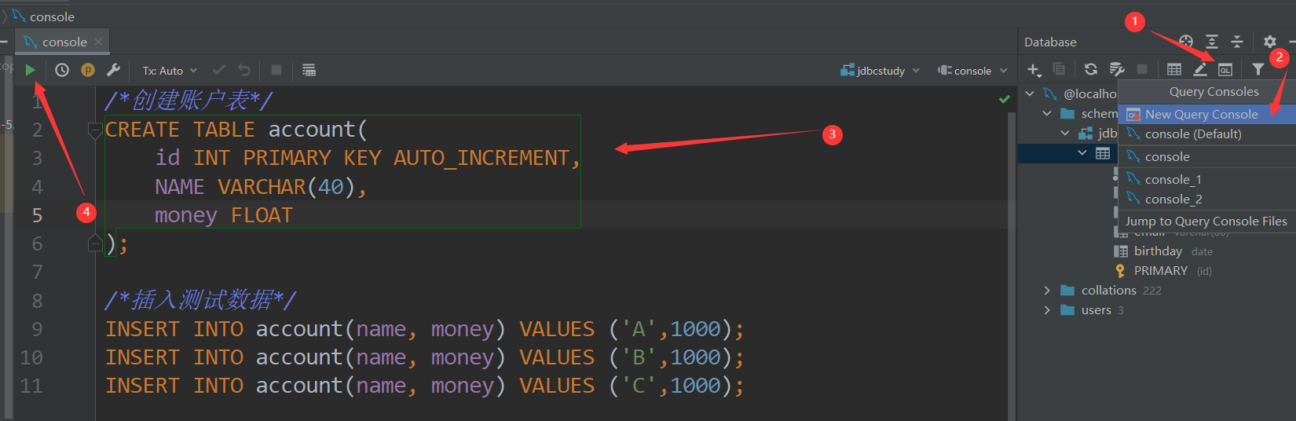The height and width of the screenshot is (421, 1296).
Task: Click the first INSERT statement with 'A'
Action: 424,328
